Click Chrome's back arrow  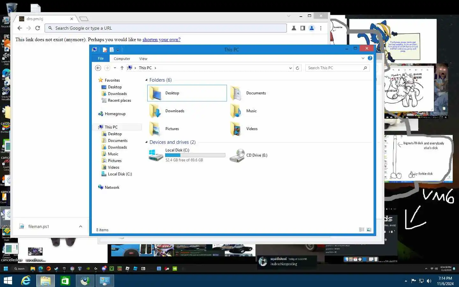(20, 28)
